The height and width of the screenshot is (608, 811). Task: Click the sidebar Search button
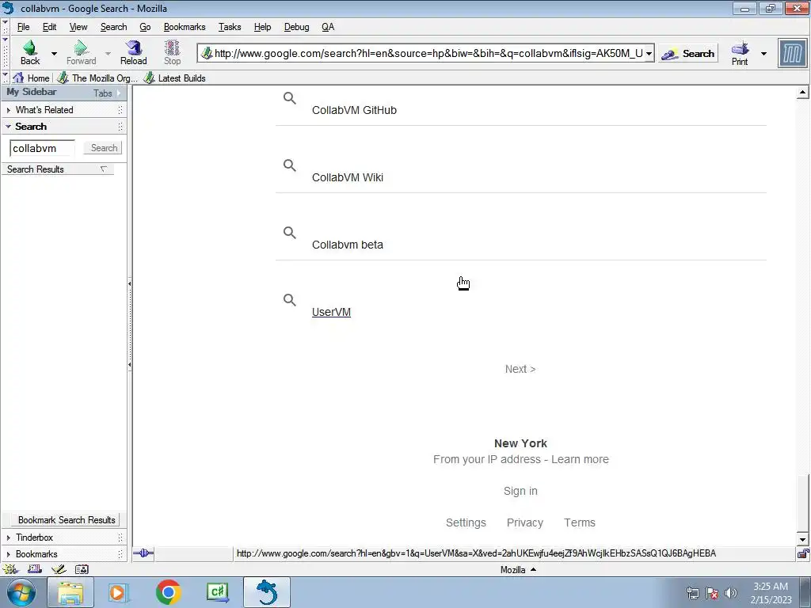pos(104,148)
